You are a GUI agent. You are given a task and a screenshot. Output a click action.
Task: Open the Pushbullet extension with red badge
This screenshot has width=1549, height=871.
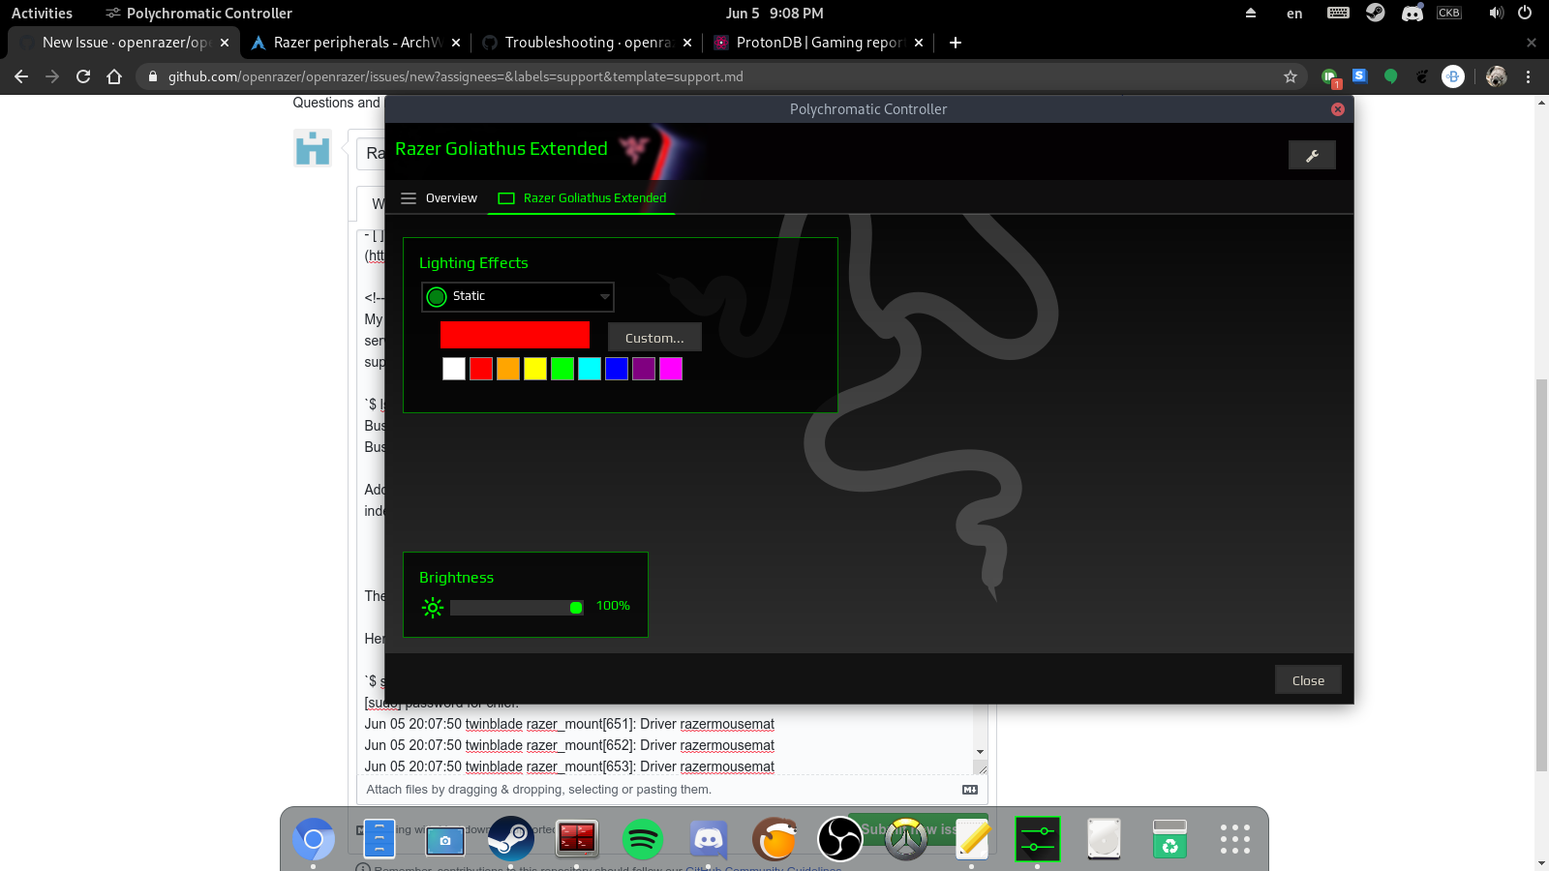click(1329, 76)
